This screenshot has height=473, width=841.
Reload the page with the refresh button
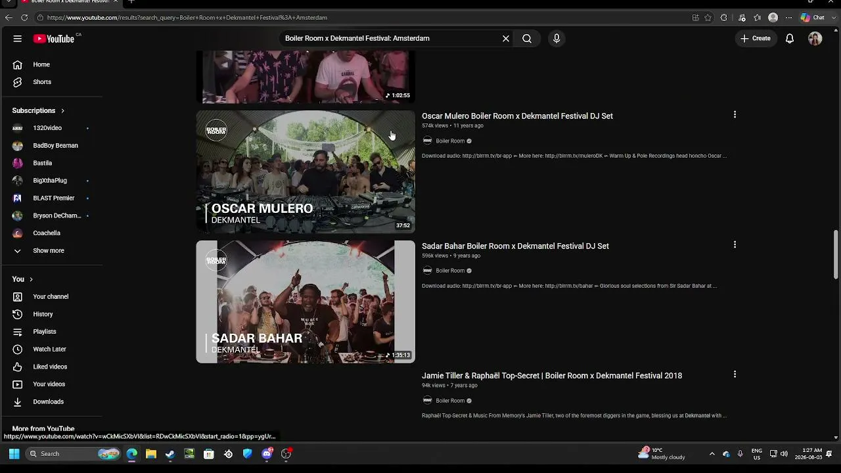coord(24,18)
